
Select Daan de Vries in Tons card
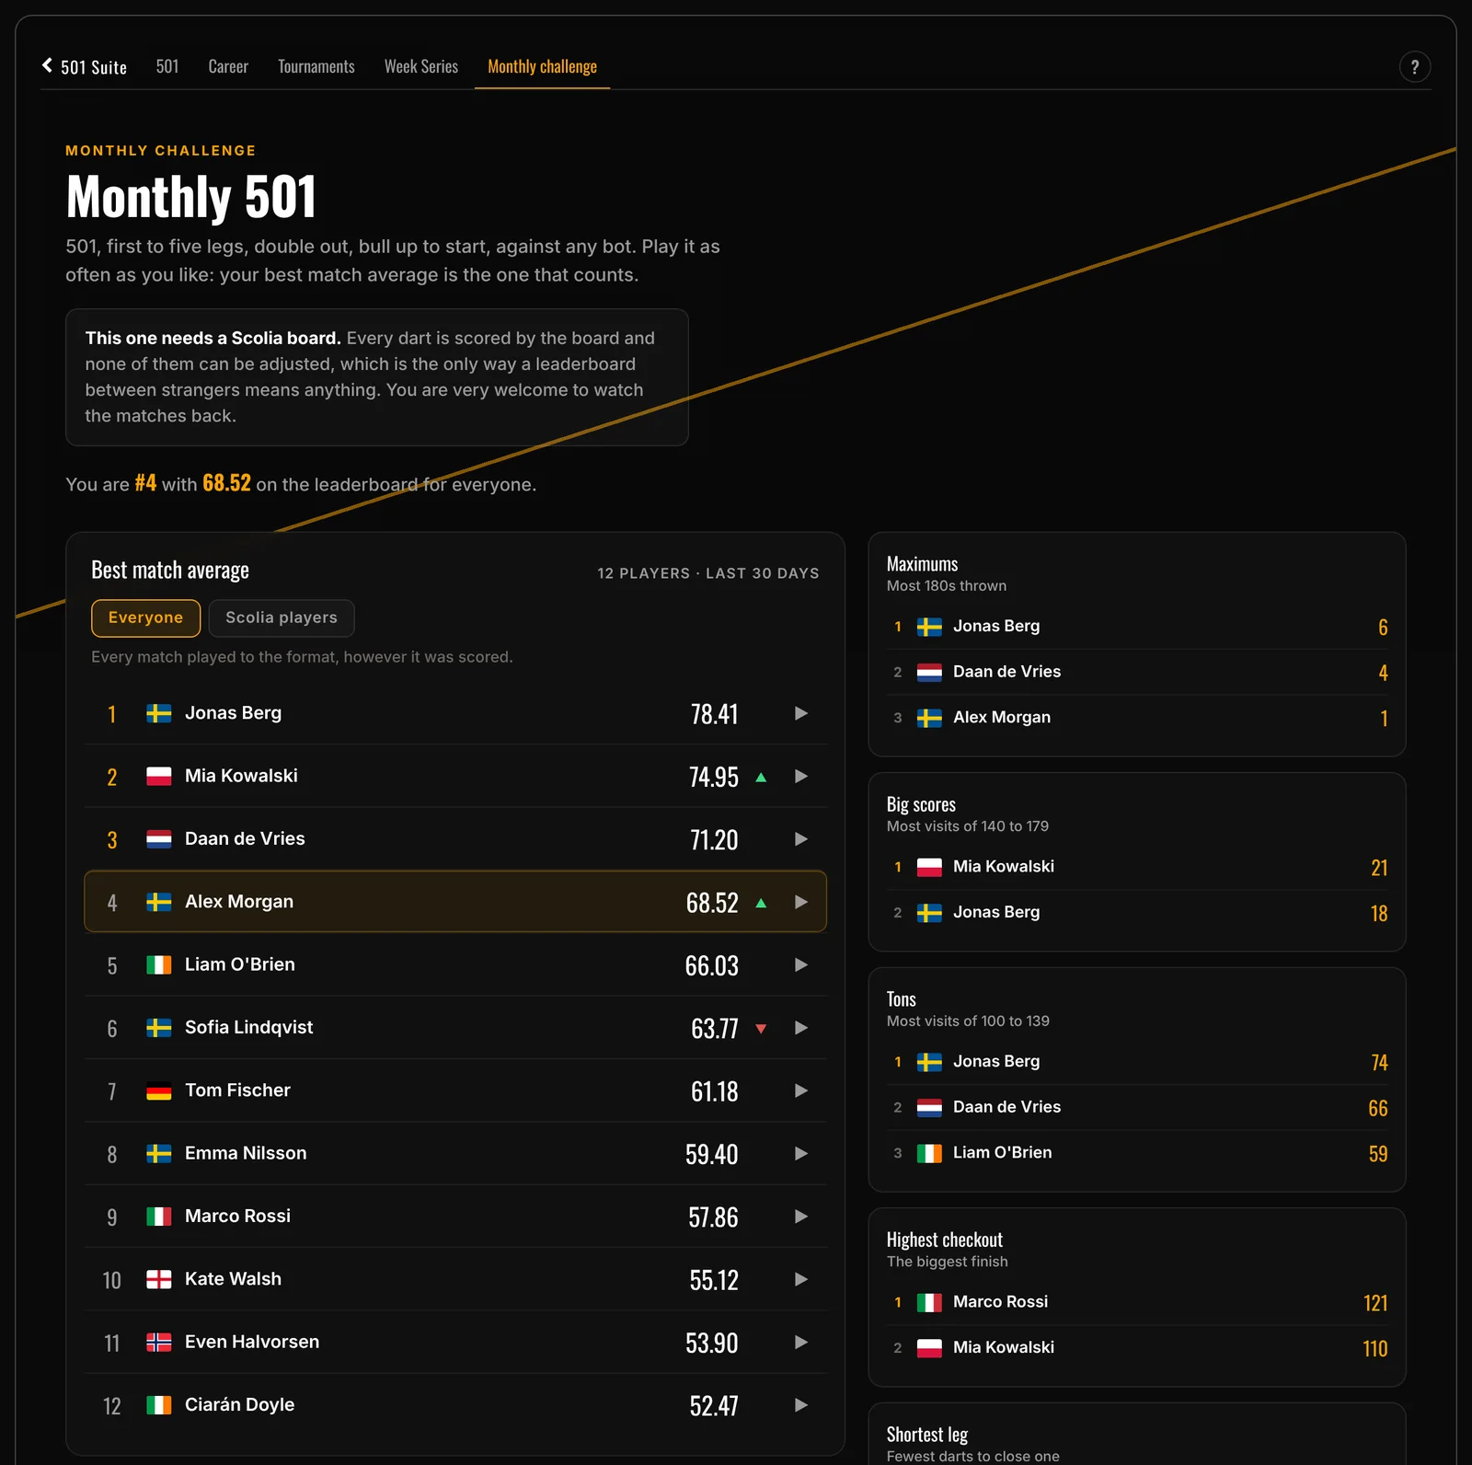[x=1137, y=1107]
